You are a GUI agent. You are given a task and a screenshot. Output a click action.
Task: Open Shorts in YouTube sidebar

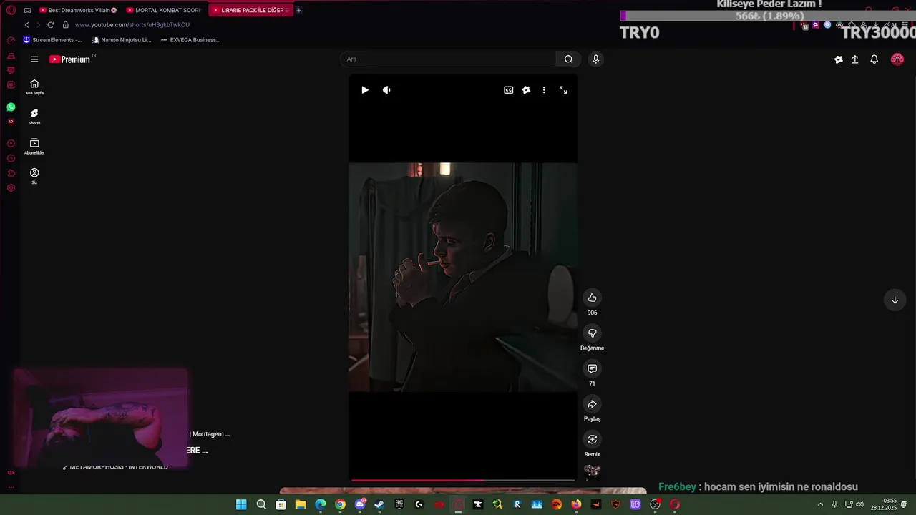click(x=34, y=117)
